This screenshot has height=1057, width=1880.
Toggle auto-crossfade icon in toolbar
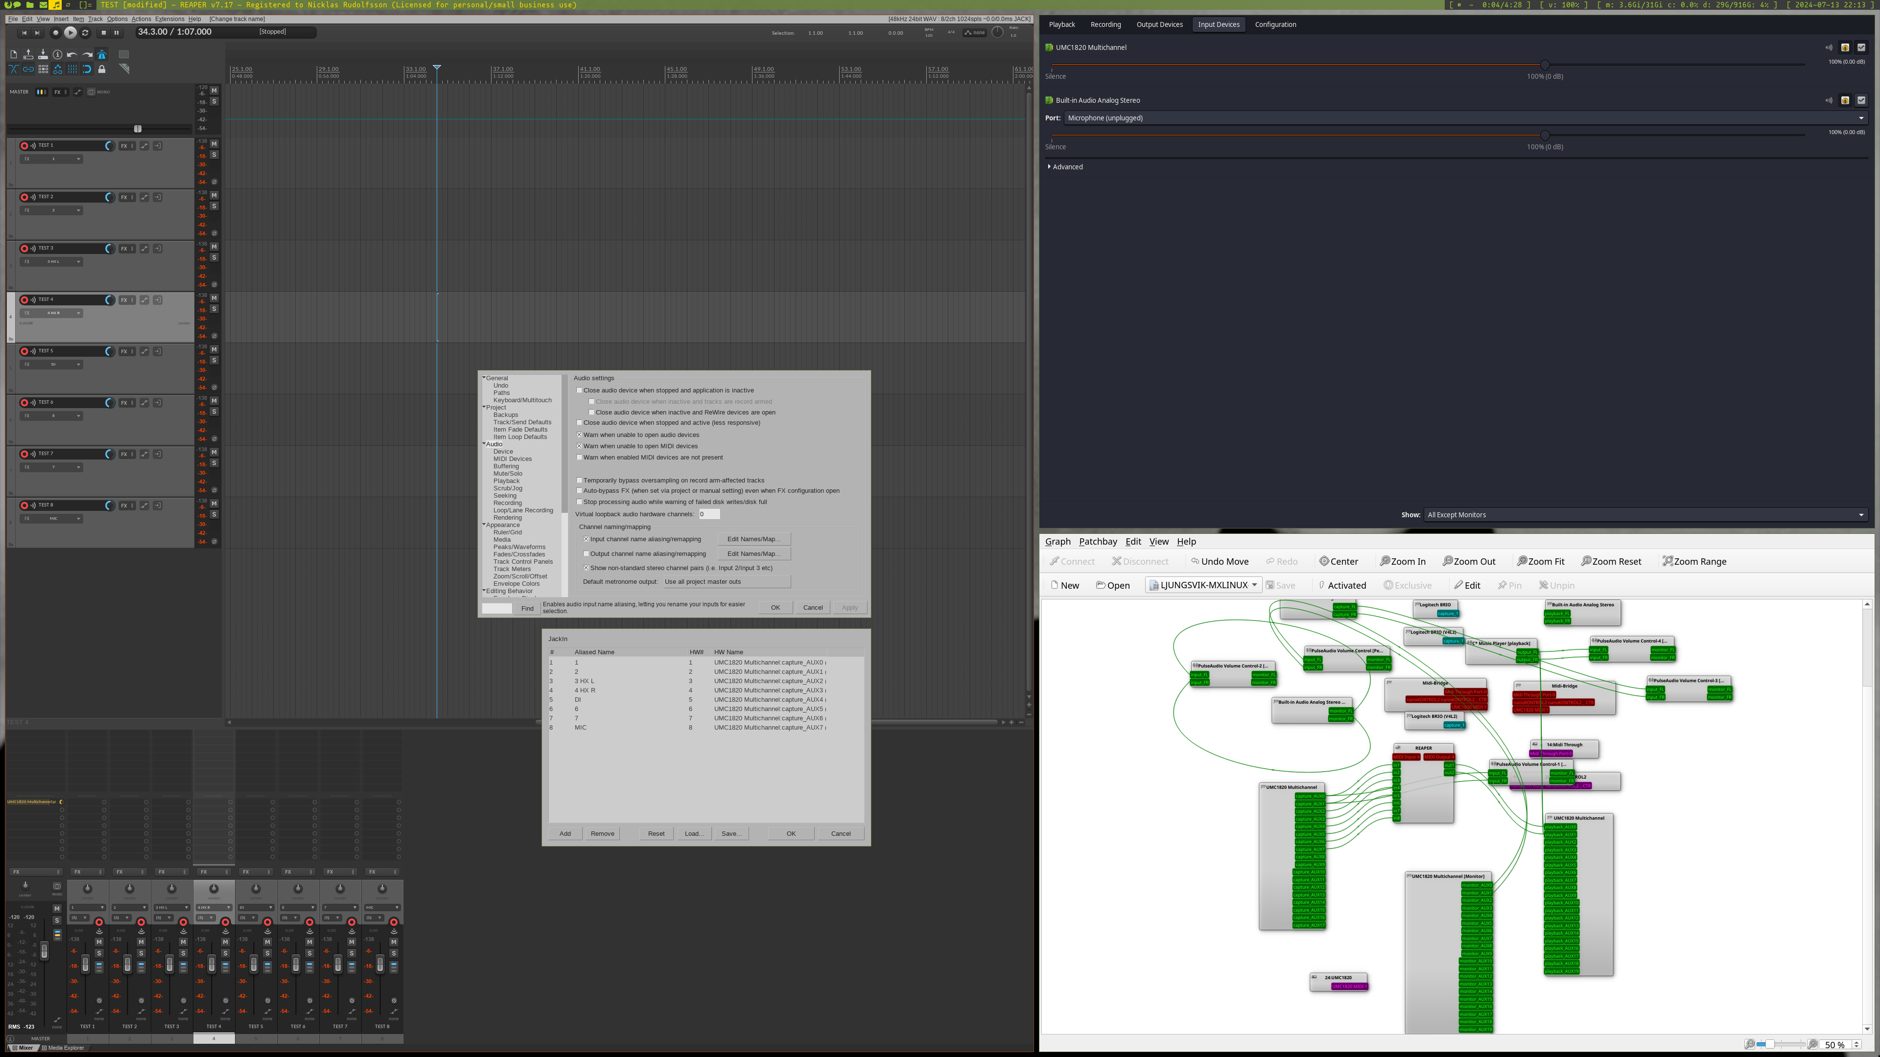pos(13,69)
